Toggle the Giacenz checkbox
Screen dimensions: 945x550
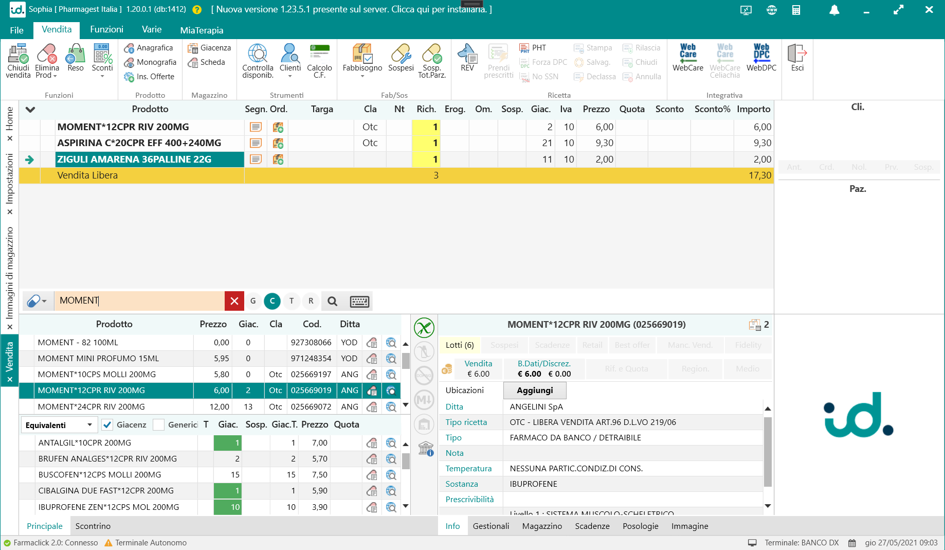[x=107, y=425]
